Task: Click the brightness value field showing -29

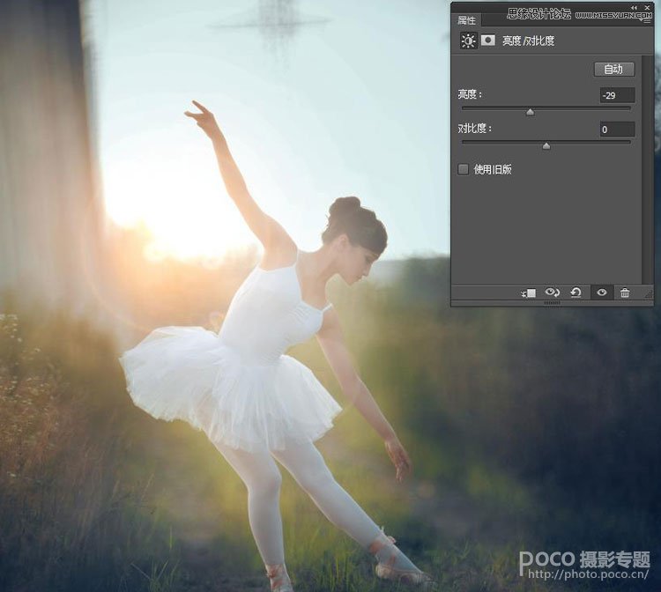Action: tap(617, 95)
